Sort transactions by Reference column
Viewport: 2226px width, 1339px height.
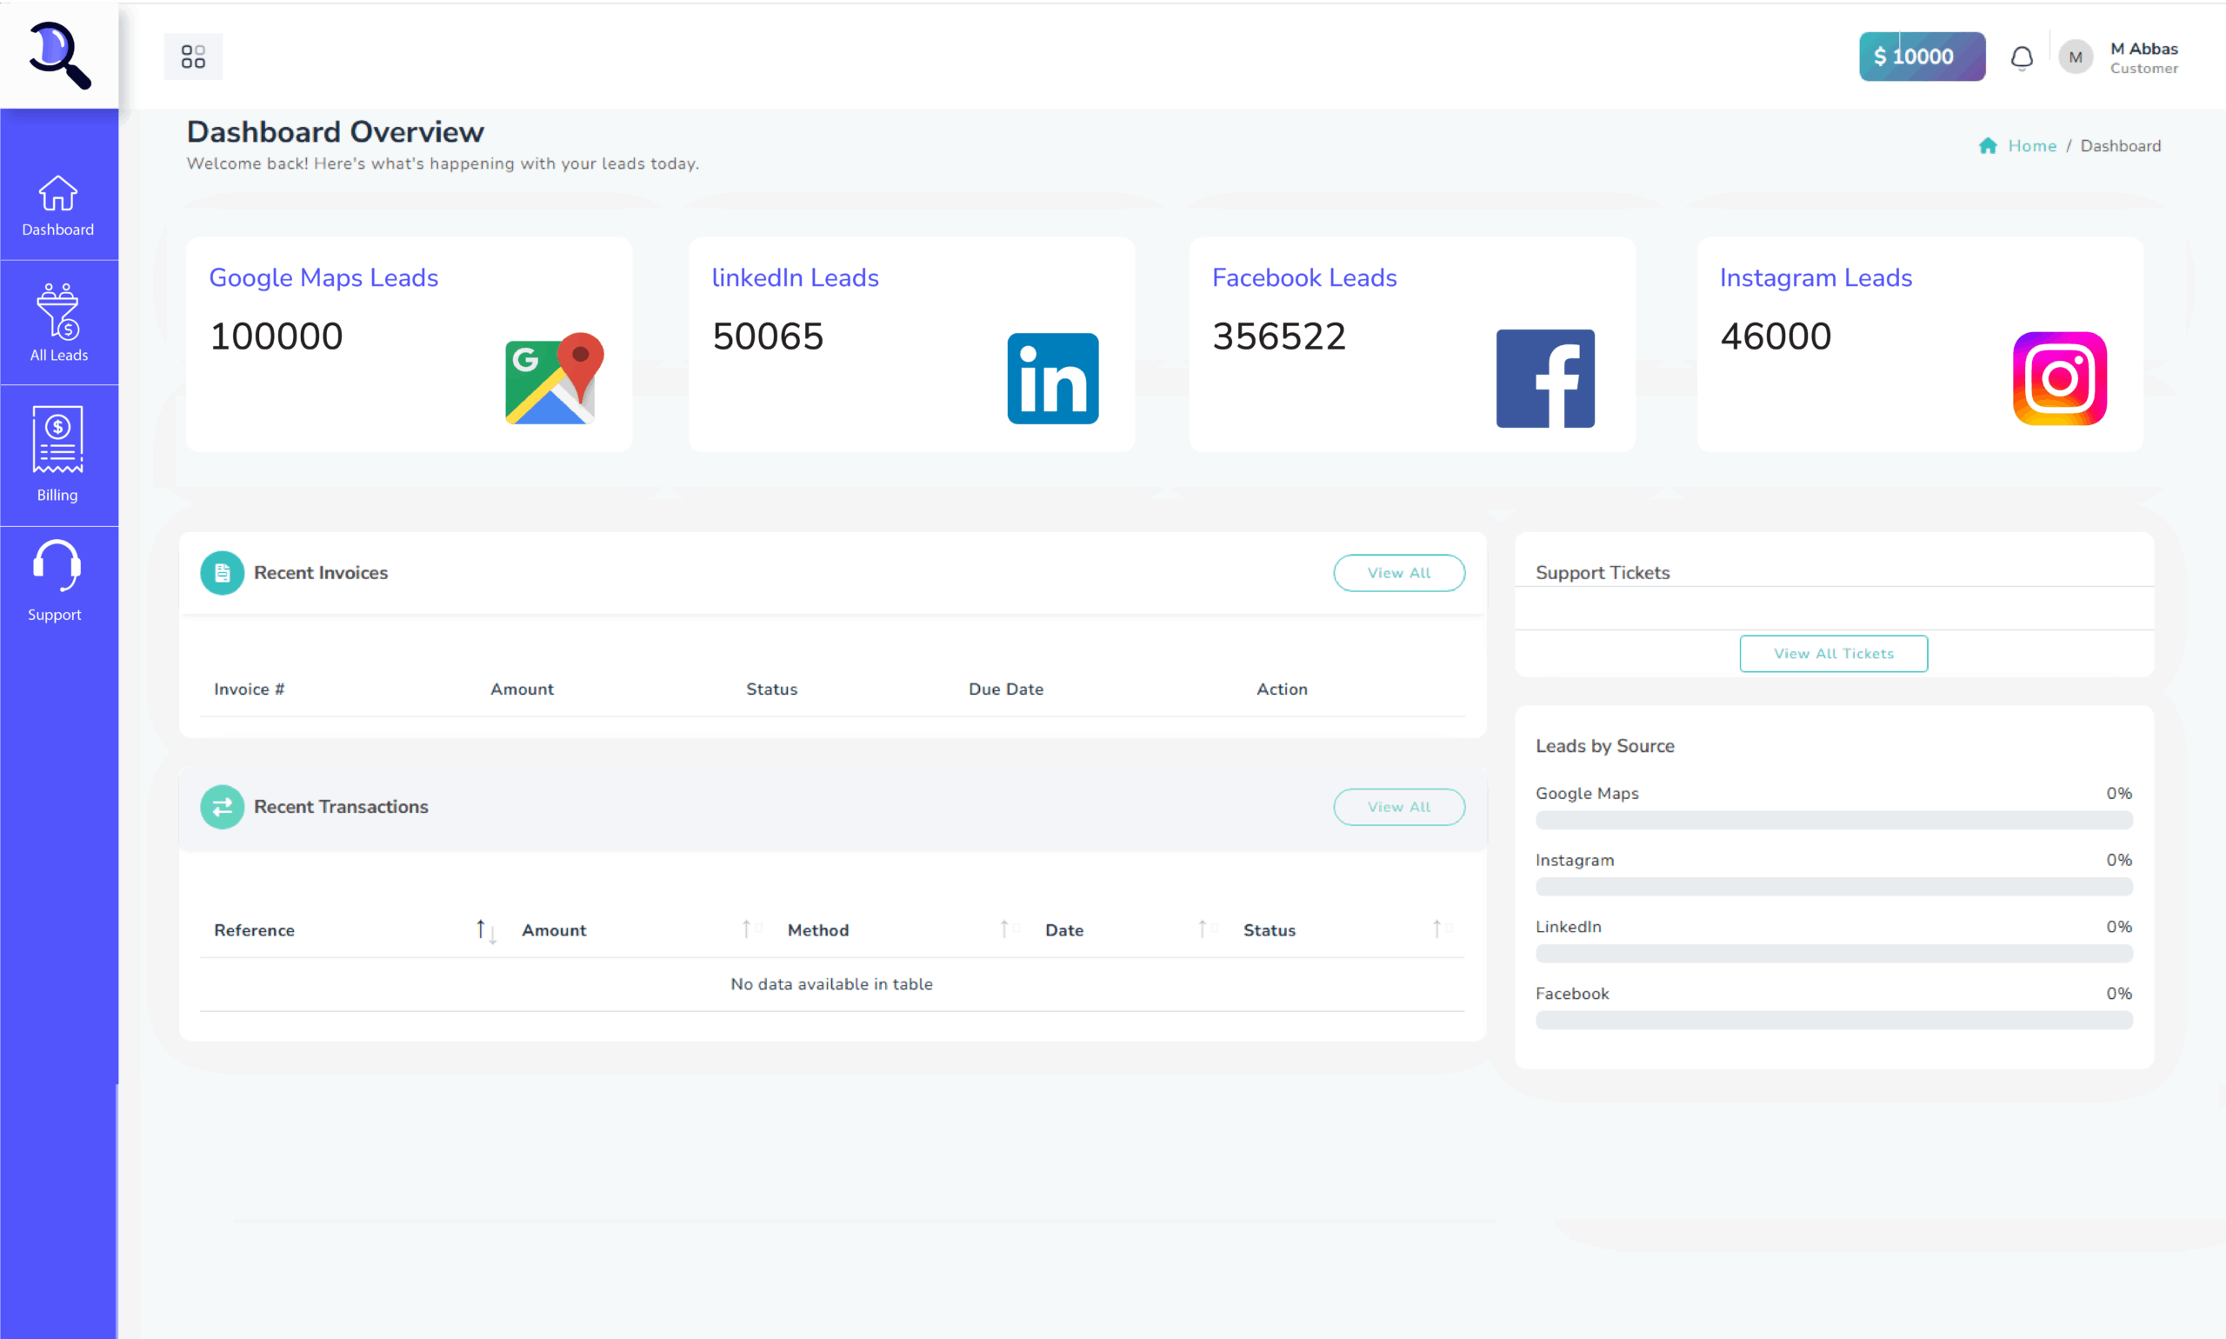pyautogui.click(x=255, y=930)
